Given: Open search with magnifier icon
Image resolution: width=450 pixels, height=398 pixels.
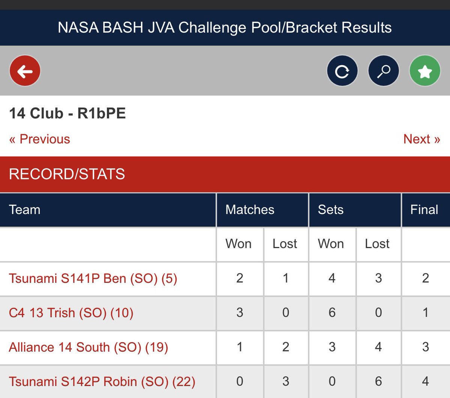Looking at the screenshot, I should (x=383, y=71).
